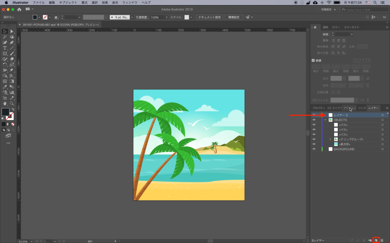Click the ドキュメント設定 button

(x=209, y=17)
